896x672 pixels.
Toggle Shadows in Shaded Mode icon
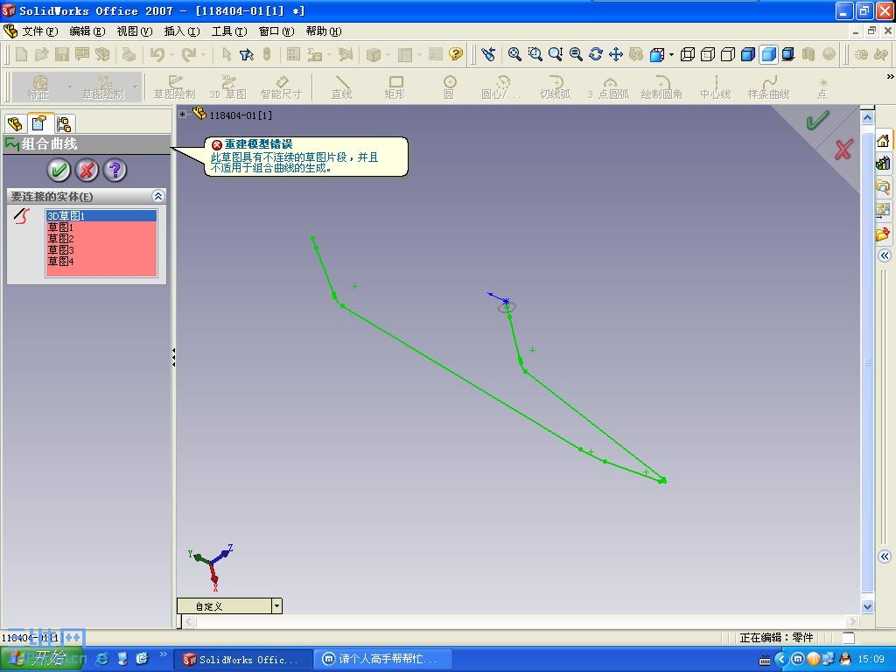[x=788, y=54]
